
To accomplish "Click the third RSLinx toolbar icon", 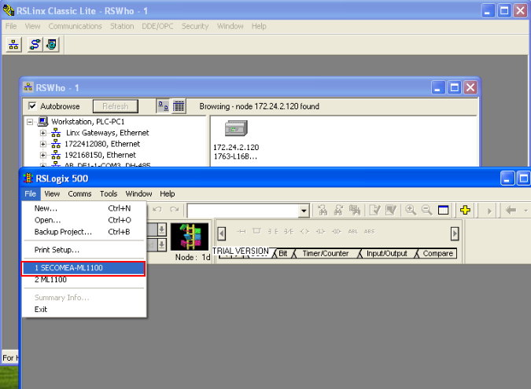I will pos(51,44).
